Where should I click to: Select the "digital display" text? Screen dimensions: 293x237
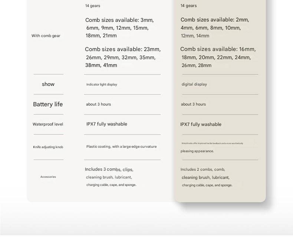(x=194, y=84)
